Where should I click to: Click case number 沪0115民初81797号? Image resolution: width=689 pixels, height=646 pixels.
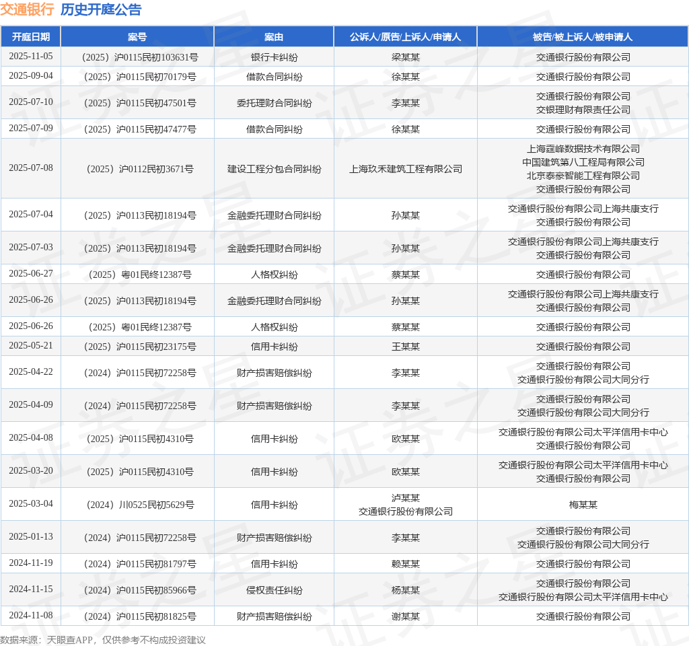click(140, 564)
